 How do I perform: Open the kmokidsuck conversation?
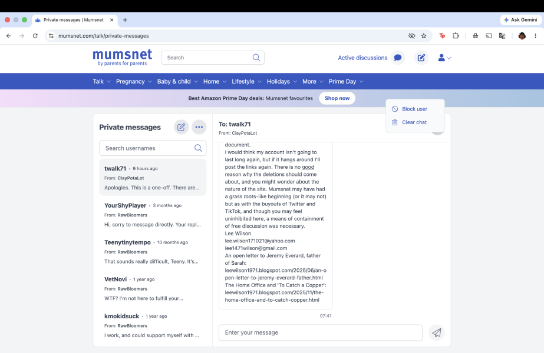tap(153, 325)
